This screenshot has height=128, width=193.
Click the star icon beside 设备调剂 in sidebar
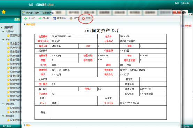point(8,64)
